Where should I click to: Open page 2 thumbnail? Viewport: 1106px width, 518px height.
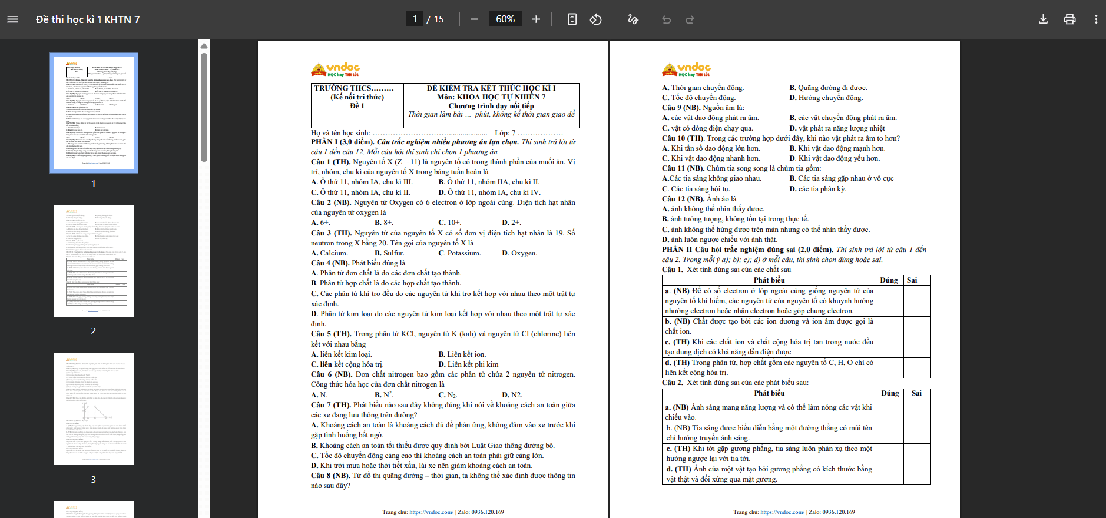pyautogui.click(x=94, y=261)
